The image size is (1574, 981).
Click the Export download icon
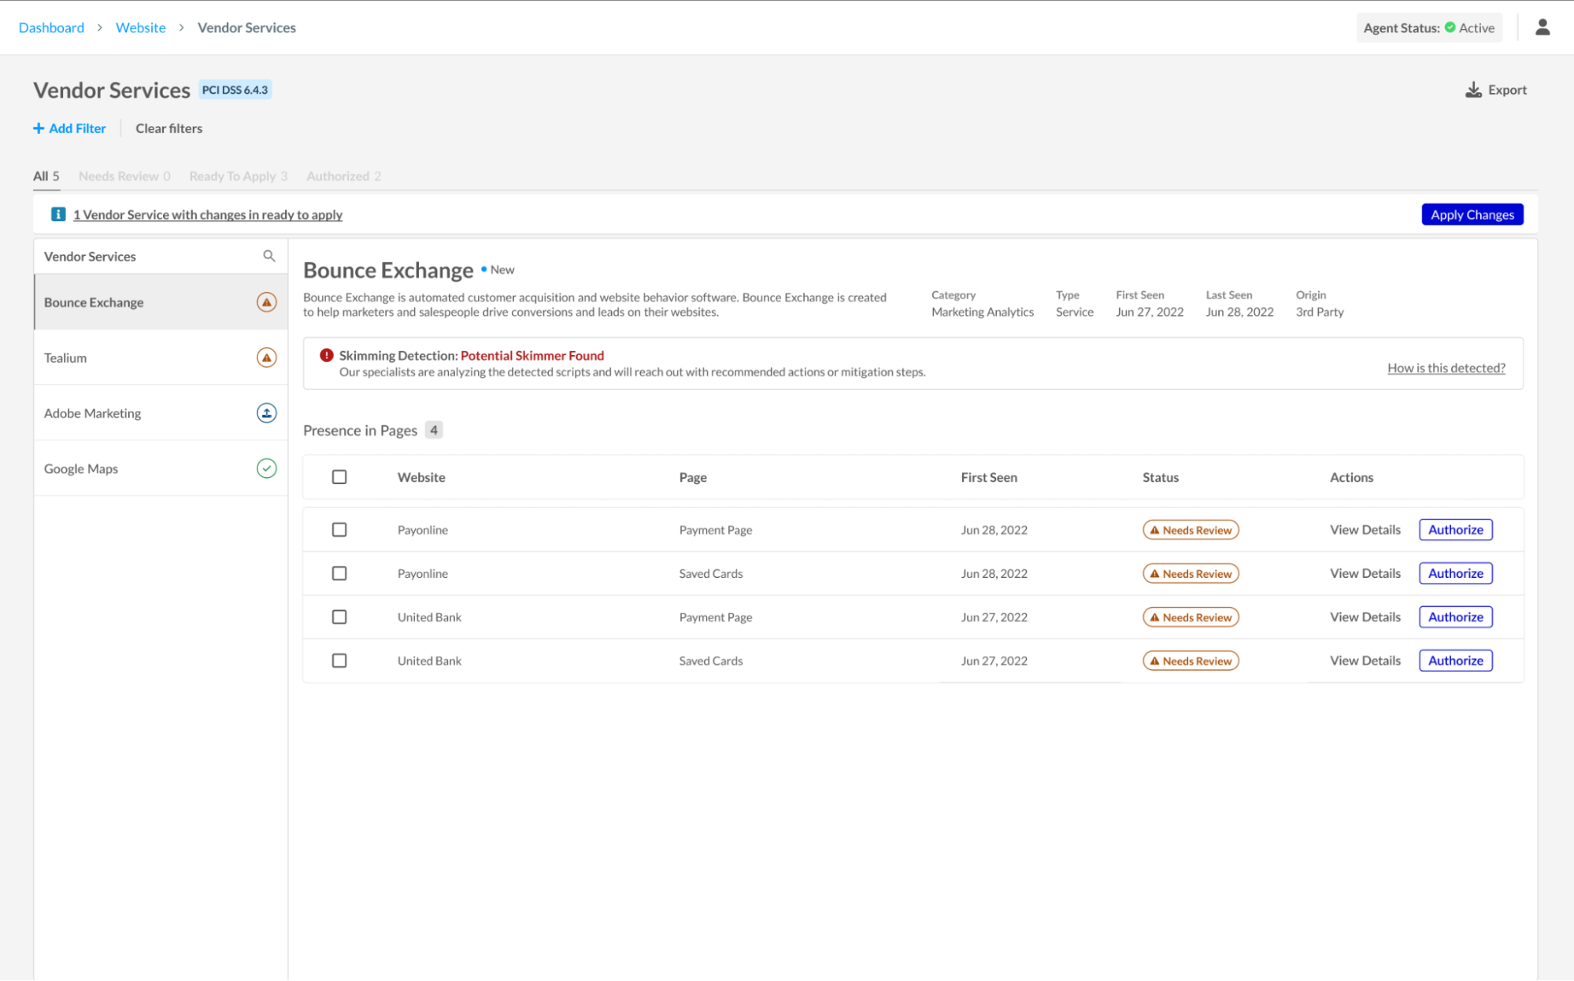click(x=1472, y=89)
